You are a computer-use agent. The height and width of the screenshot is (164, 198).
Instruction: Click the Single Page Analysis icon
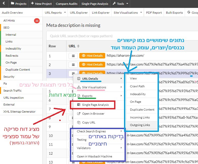[79, 105]
